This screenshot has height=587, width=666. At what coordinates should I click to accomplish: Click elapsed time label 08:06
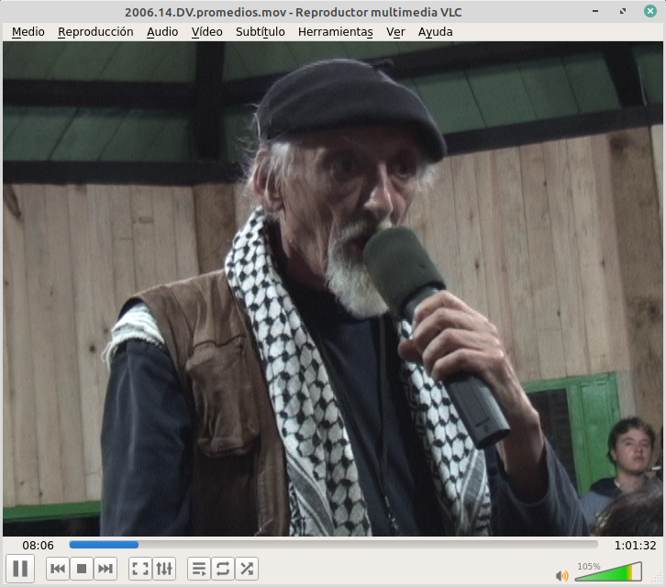[39, 545]
